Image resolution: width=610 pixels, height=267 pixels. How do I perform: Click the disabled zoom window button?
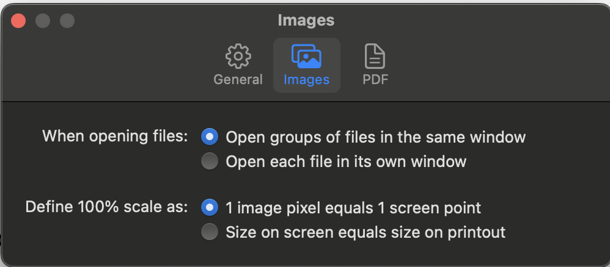[x=67, y=21]
